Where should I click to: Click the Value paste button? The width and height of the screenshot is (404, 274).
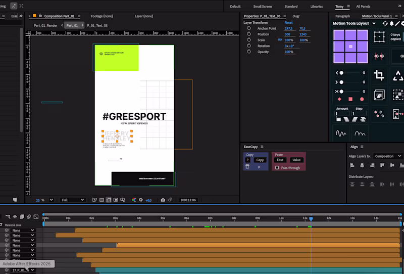pos(296,160)
